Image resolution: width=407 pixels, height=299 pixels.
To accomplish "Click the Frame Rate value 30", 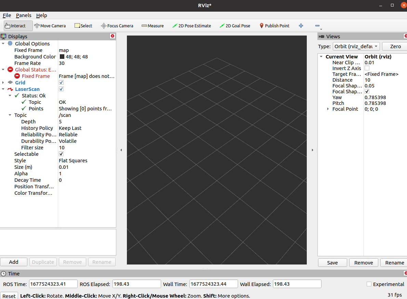I will pos(62,63).
